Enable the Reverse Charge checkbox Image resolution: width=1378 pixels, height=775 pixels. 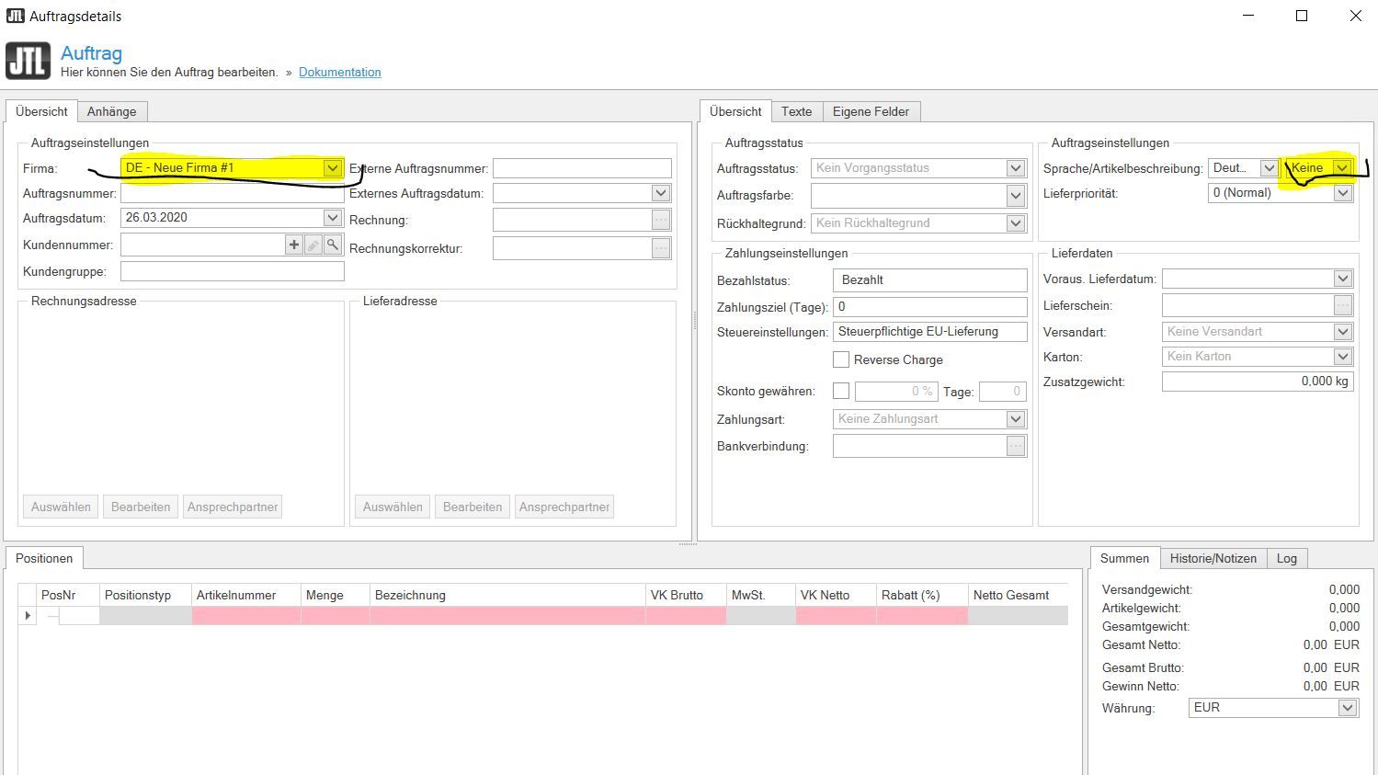pos(841,359)
